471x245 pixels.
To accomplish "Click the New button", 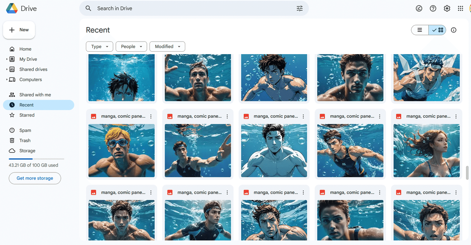I will pos(19,30).
